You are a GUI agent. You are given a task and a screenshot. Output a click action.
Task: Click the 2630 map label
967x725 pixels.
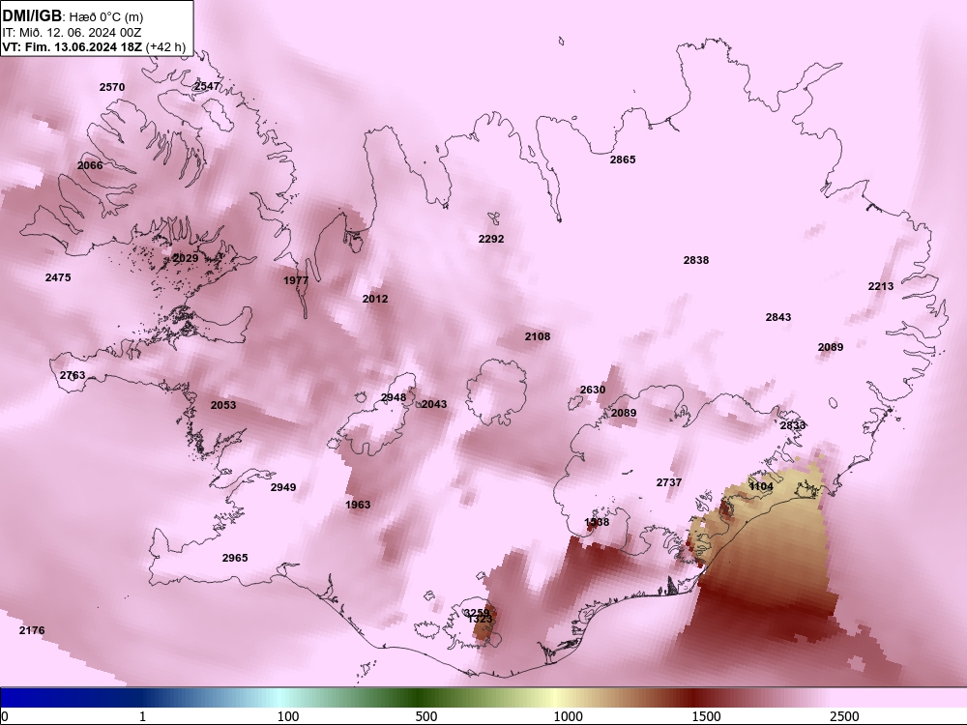tap(593, 390)
